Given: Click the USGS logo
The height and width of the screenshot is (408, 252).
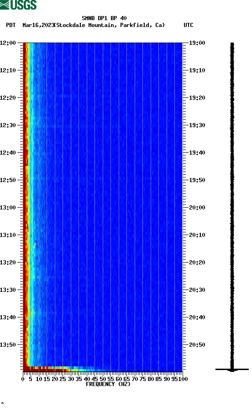Looking at the screenshot, I should click(x=18, y=5).
